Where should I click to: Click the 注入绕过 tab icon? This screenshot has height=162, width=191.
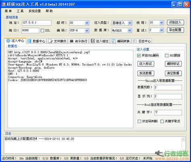[x=93, y=41]
